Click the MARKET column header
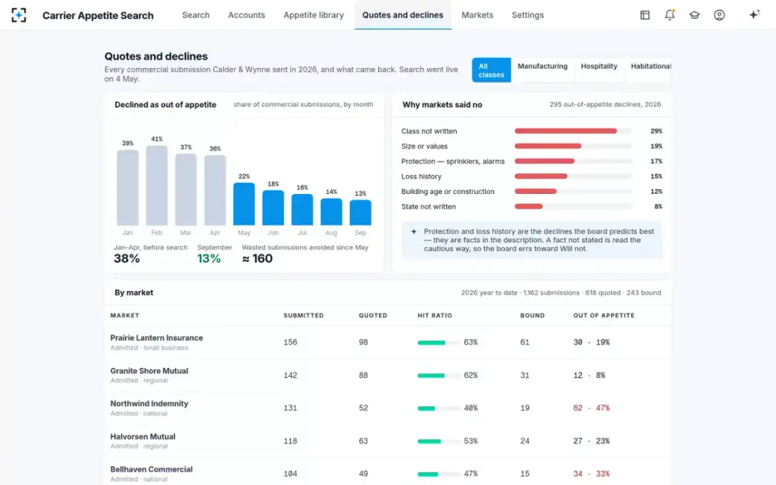The image size is (776, 485). [x=125, y=316]
